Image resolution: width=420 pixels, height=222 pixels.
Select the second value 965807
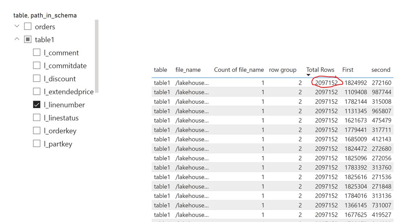point(382,111)
